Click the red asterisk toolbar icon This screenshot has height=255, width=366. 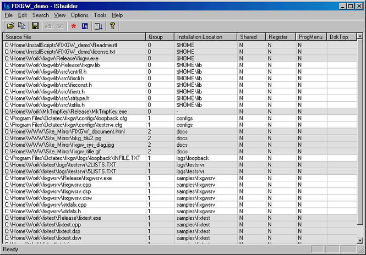point(74,26)
